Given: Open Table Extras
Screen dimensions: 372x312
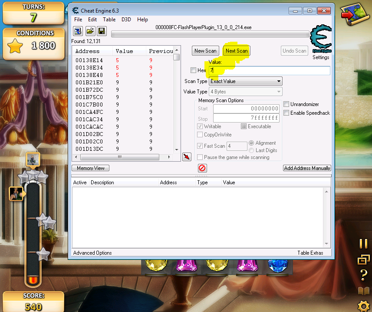Looking at the screenshot, I should click(310, 253).
